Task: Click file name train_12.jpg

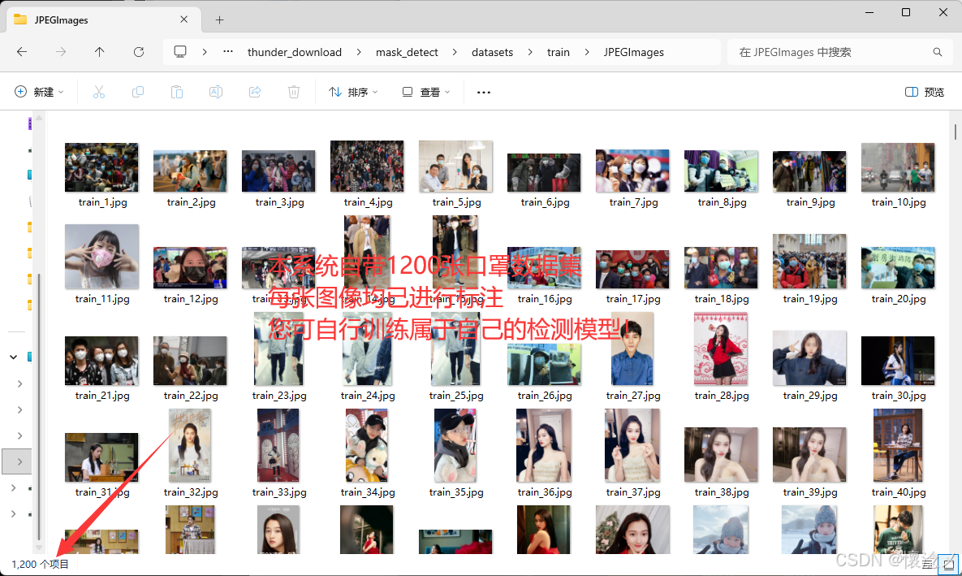Action: (x=191, y=299)
